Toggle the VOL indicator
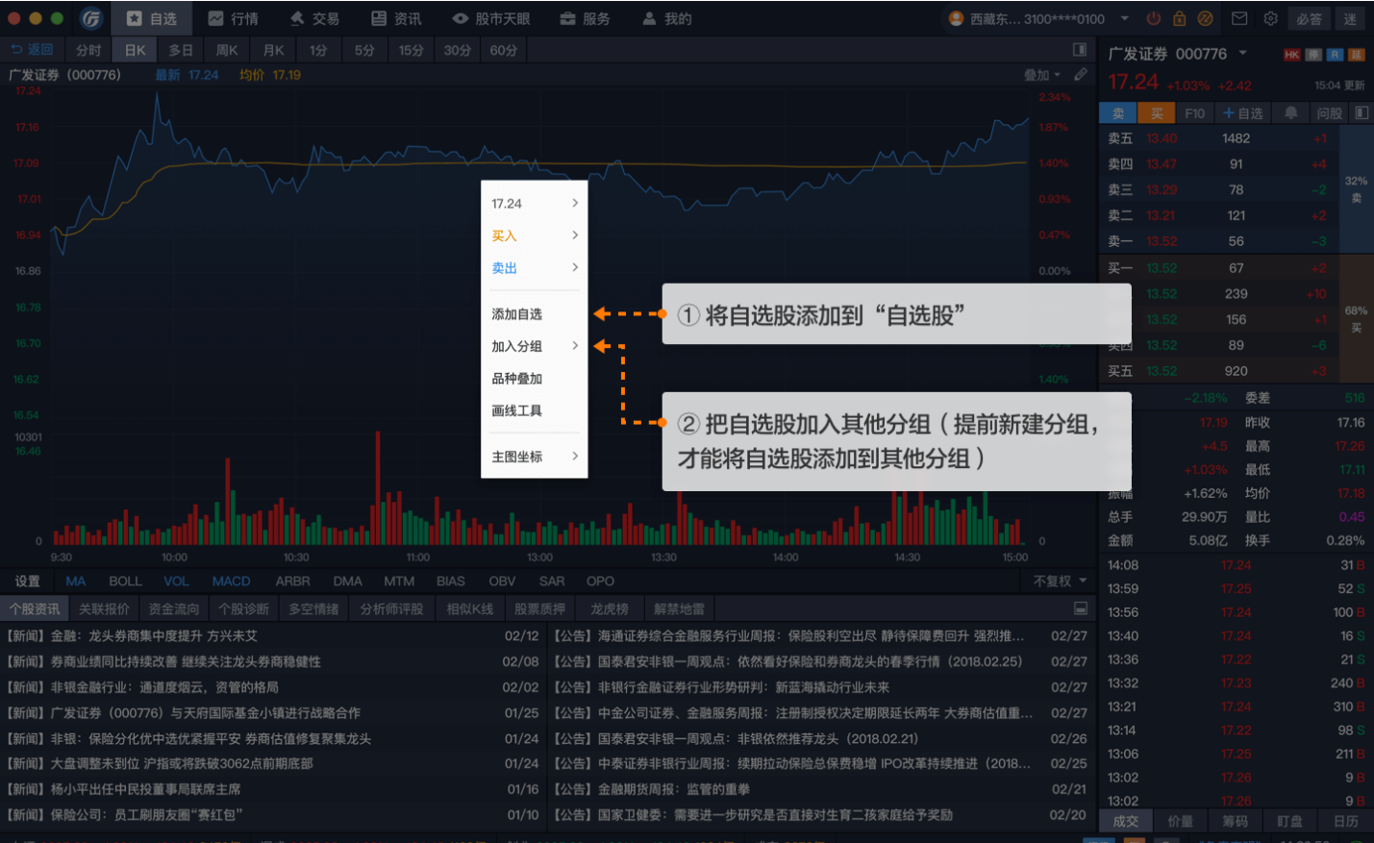Viewport: 1374px width, 843px height. point(176,581)
